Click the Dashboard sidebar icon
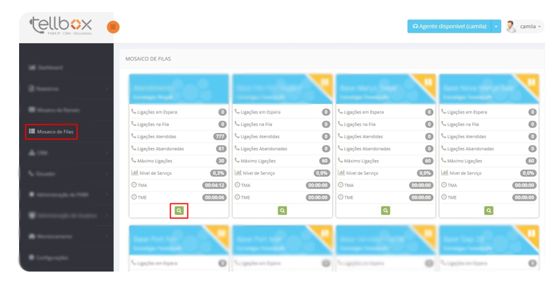 tap(32, 68)
